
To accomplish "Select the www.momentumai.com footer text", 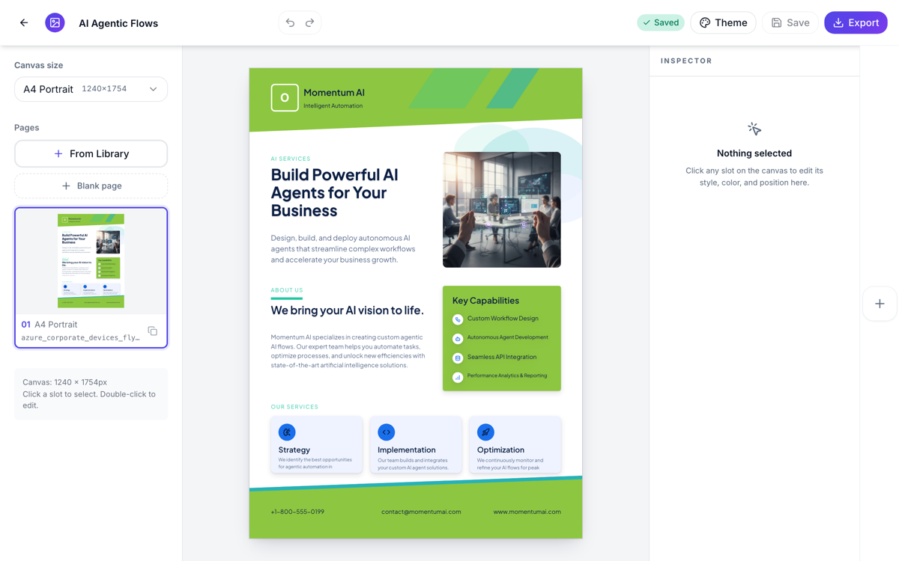I will [x=527, y=512].
